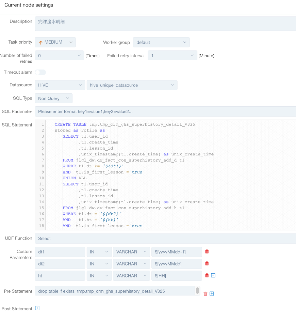
Task: Click the $[HH] value field
Action: pos(177,276)
